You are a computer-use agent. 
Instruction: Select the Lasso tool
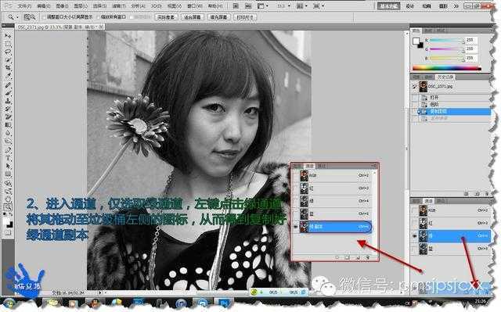point(8,52)
